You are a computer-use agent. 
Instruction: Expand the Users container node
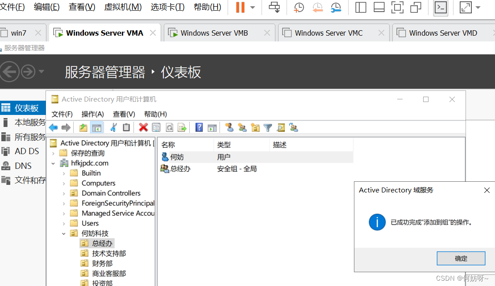[64, 223]
